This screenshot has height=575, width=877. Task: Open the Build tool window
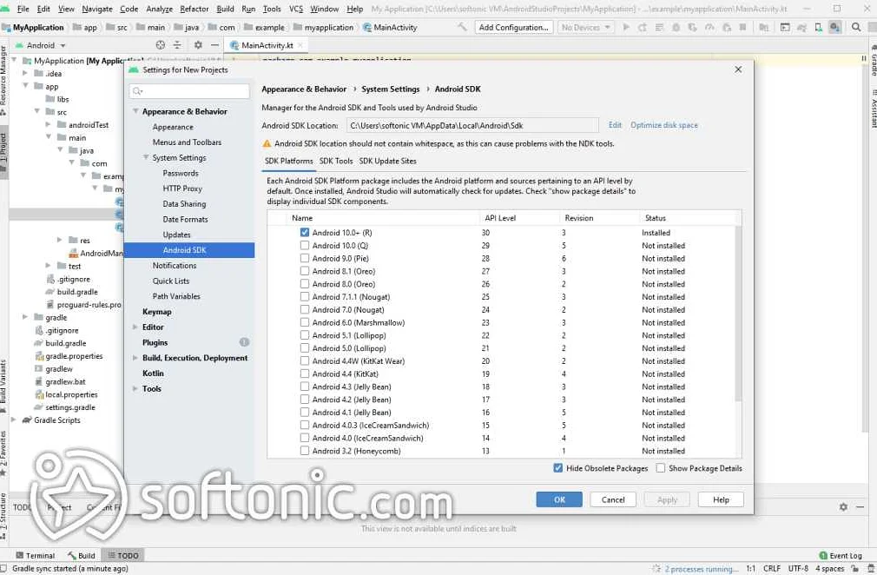[81, 555]
